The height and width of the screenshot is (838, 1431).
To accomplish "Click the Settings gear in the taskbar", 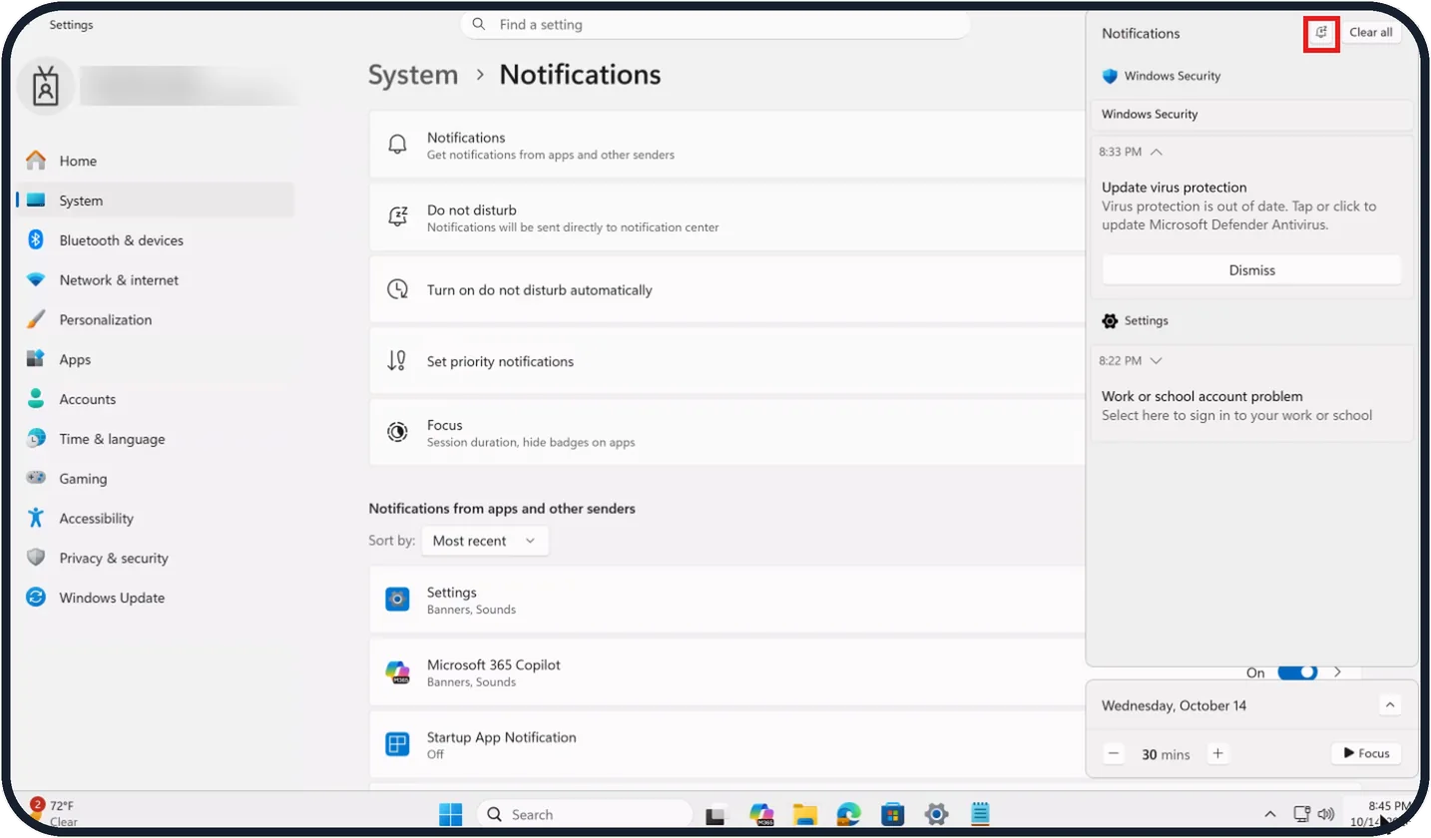I will [936, 814].
